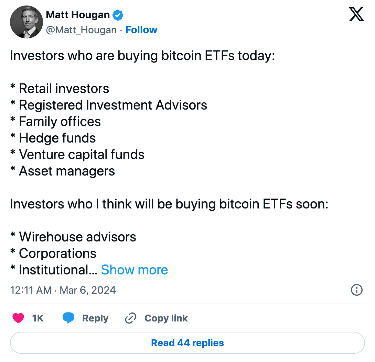Click the blue speech bubble reply icon

[68, 318]
